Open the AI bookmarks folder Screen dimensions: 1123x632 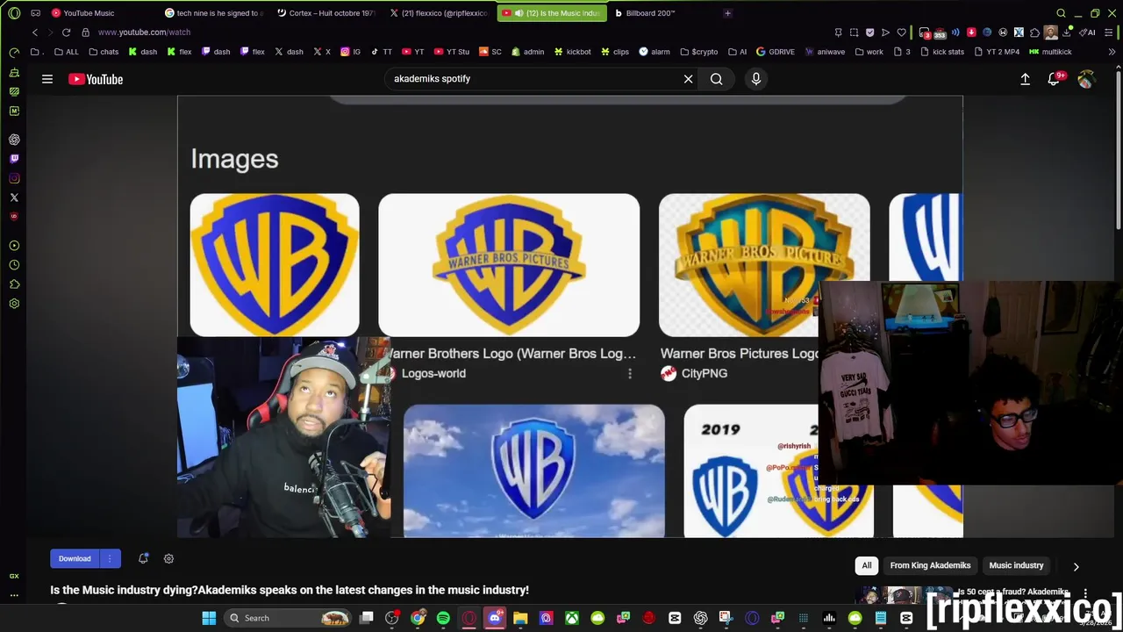pyautogui.click(x=738, y=52)
